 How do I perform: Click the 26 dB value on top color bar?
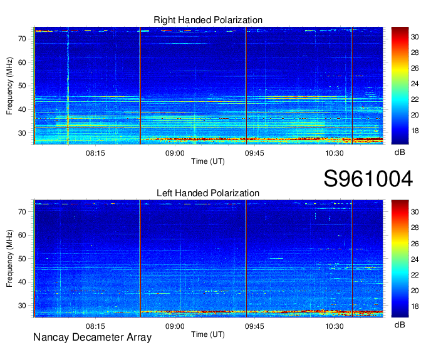point(415,68)
